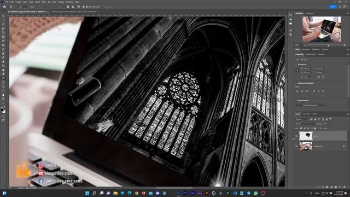The width and height of the screenshot is (350, 197).
Task: Click the Home icon in options bar
Action: 4,7
